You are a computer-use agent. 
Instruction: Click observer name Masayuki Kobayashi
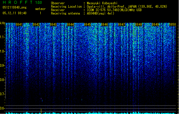(x=102, y=3)
